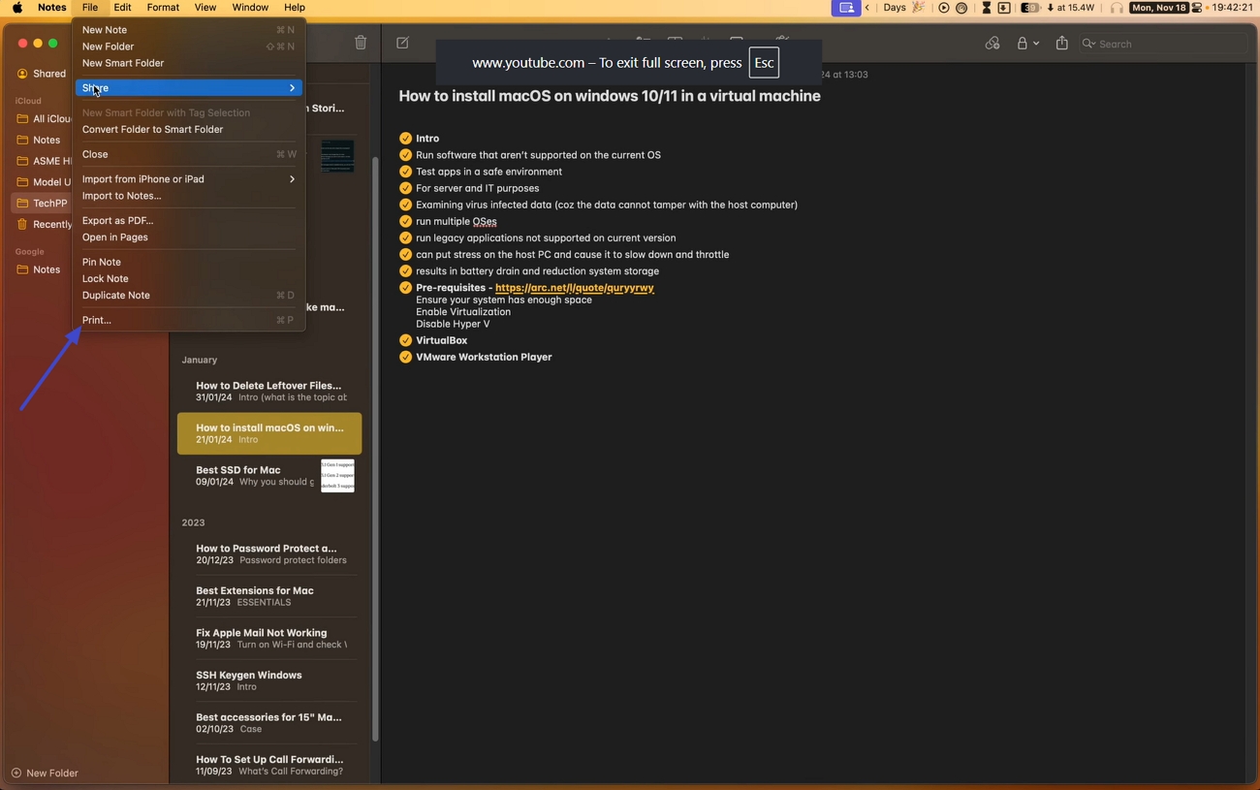Toggle the Intro checklist item
The image size is (1260, 790).
[x=405, y=139]
